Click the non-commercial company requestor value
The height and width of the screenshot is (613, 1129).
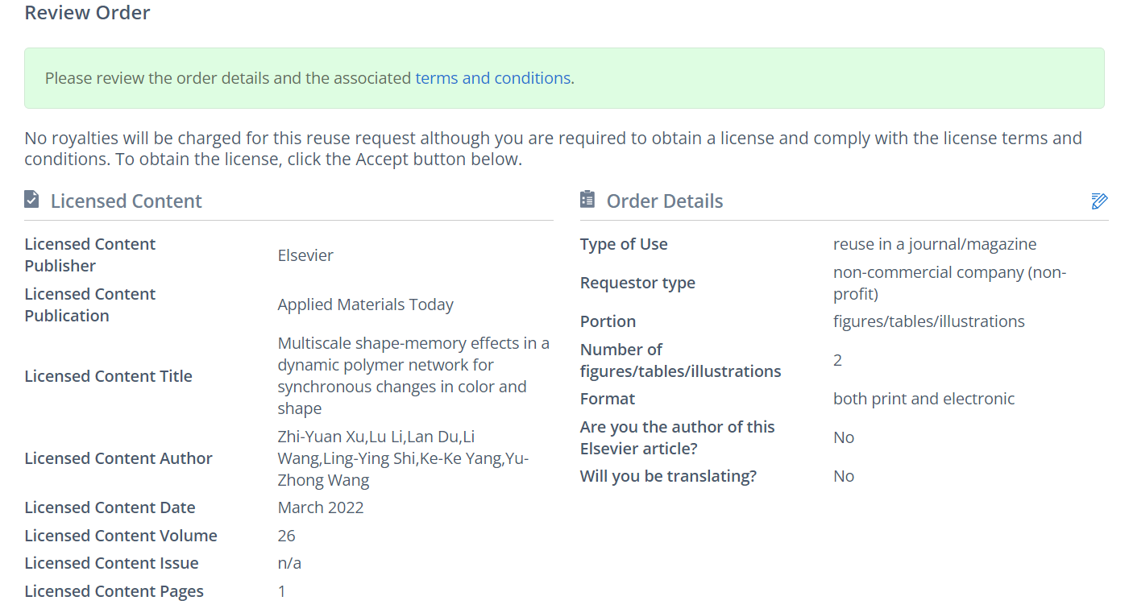(x=948, y=283)
